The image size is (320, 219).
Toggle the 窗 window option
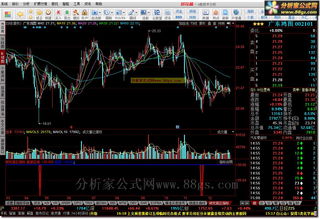tap(215, 23)
